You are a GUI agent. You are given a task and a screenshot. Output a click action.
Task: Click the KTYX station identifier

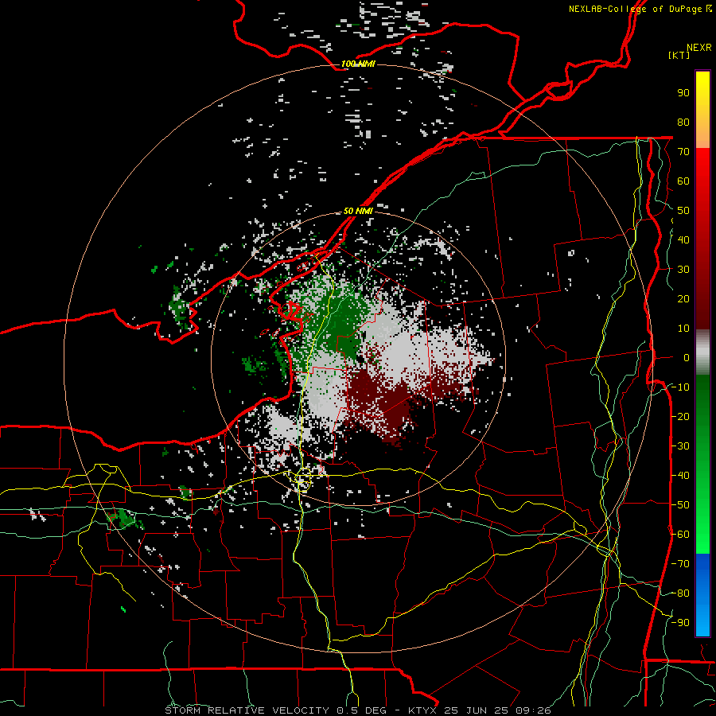click(422, 710)
